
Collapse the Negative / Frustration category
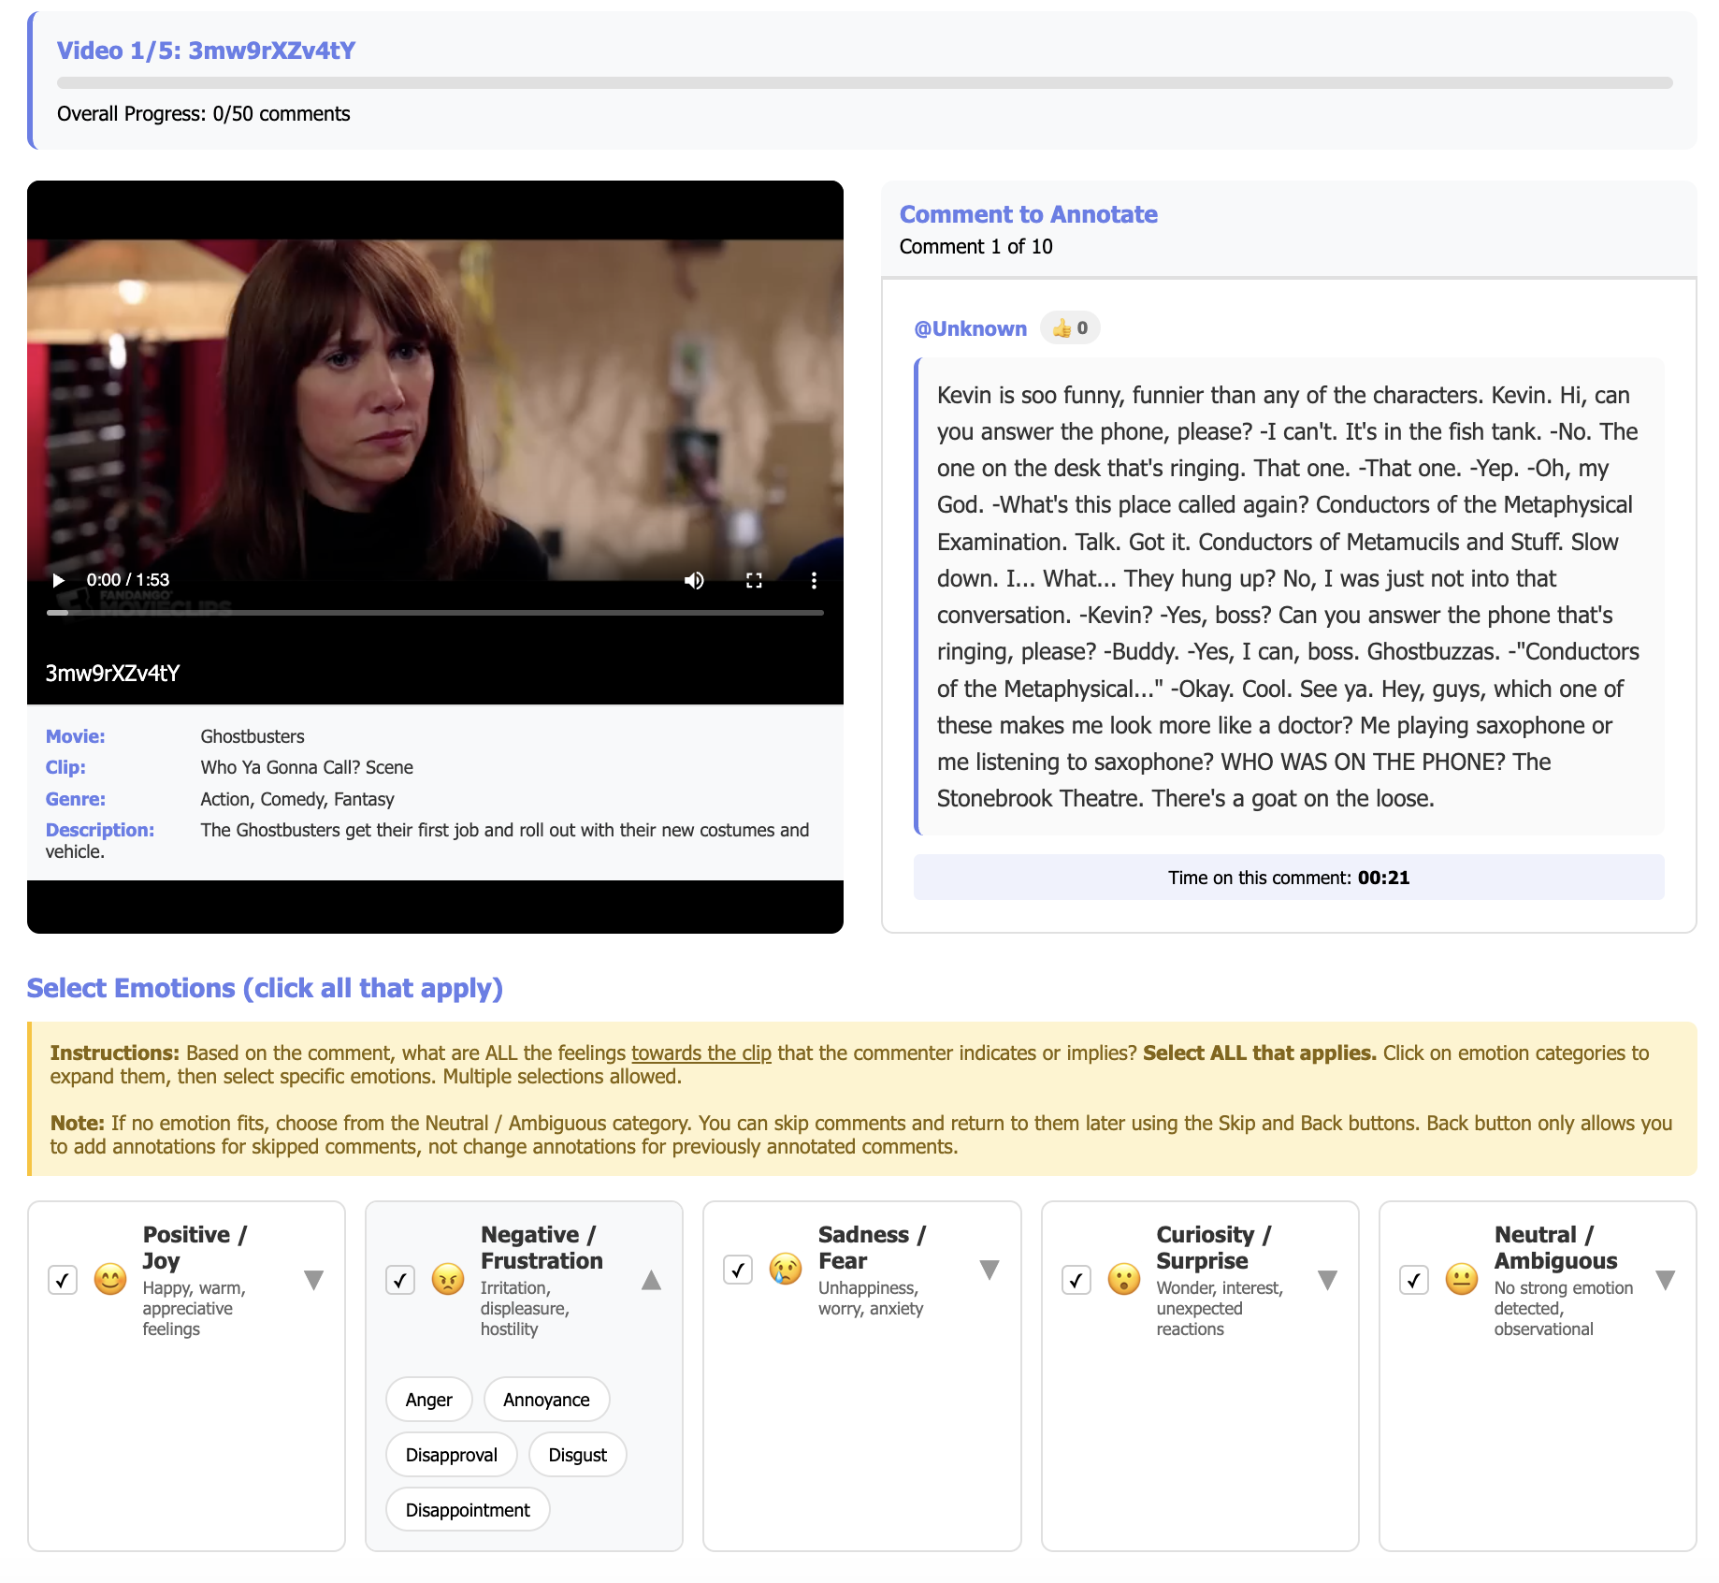[x=652, y=1280]
